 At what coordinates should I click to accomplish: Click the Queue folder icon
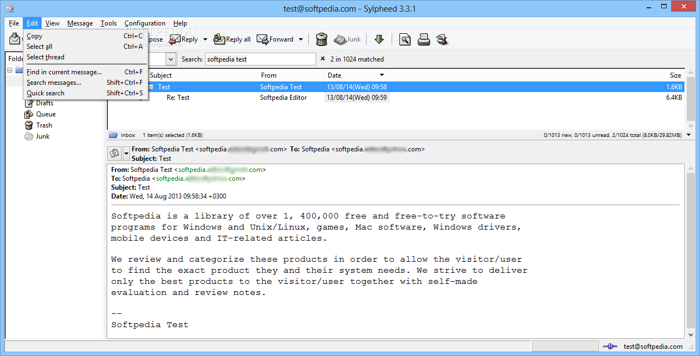click(x=29, y=114)
